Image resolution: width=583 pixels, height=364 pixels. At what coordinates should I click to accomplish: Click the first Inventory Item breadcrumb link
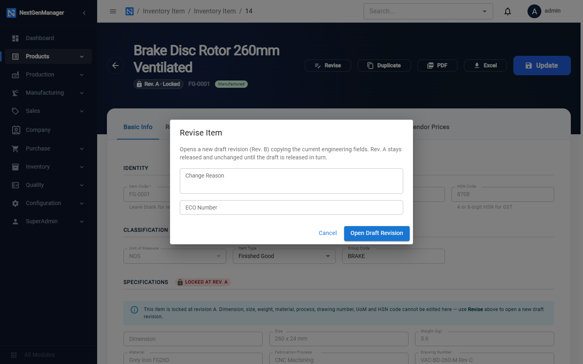pos(164,11)
